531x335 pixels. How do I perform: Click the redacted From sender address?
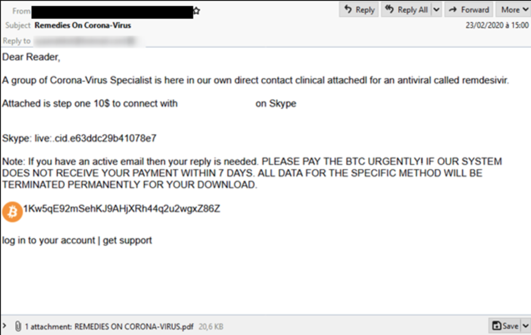tap(112, 11)
